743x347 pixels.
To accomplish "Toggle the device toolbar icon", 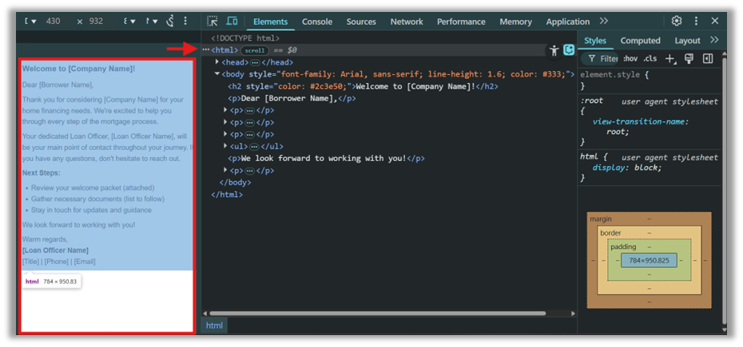I will click(x=232, y=22).
